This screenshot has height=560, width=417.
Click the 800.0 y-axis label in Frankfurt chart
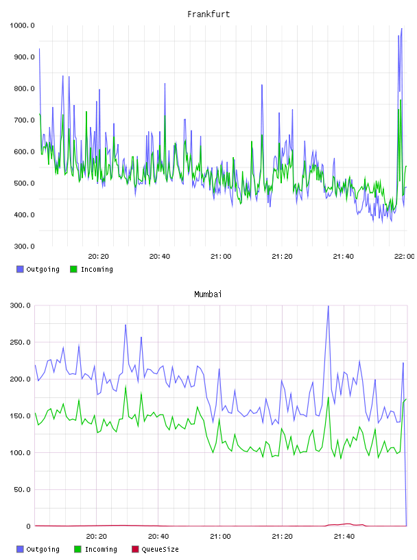click(x=24, y=89)
